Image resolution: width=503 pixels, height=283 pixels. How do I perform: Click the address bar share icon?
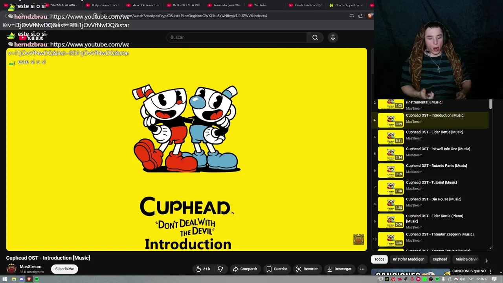pyautogui.click(x=360, y=16)
